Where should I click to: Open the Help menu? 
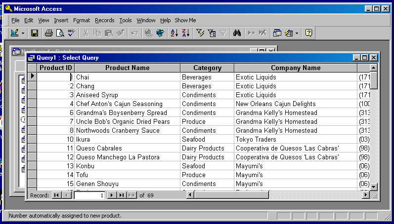click(x=165, y=20)
